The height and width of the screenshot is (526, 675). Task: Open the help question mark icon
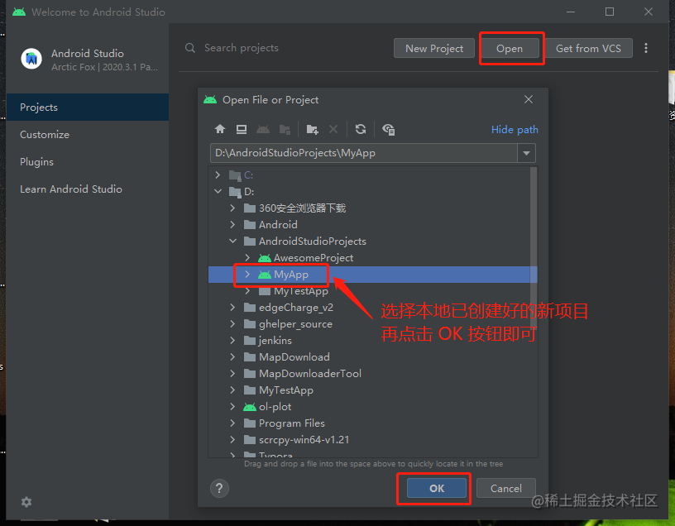(x=218, y=488)
